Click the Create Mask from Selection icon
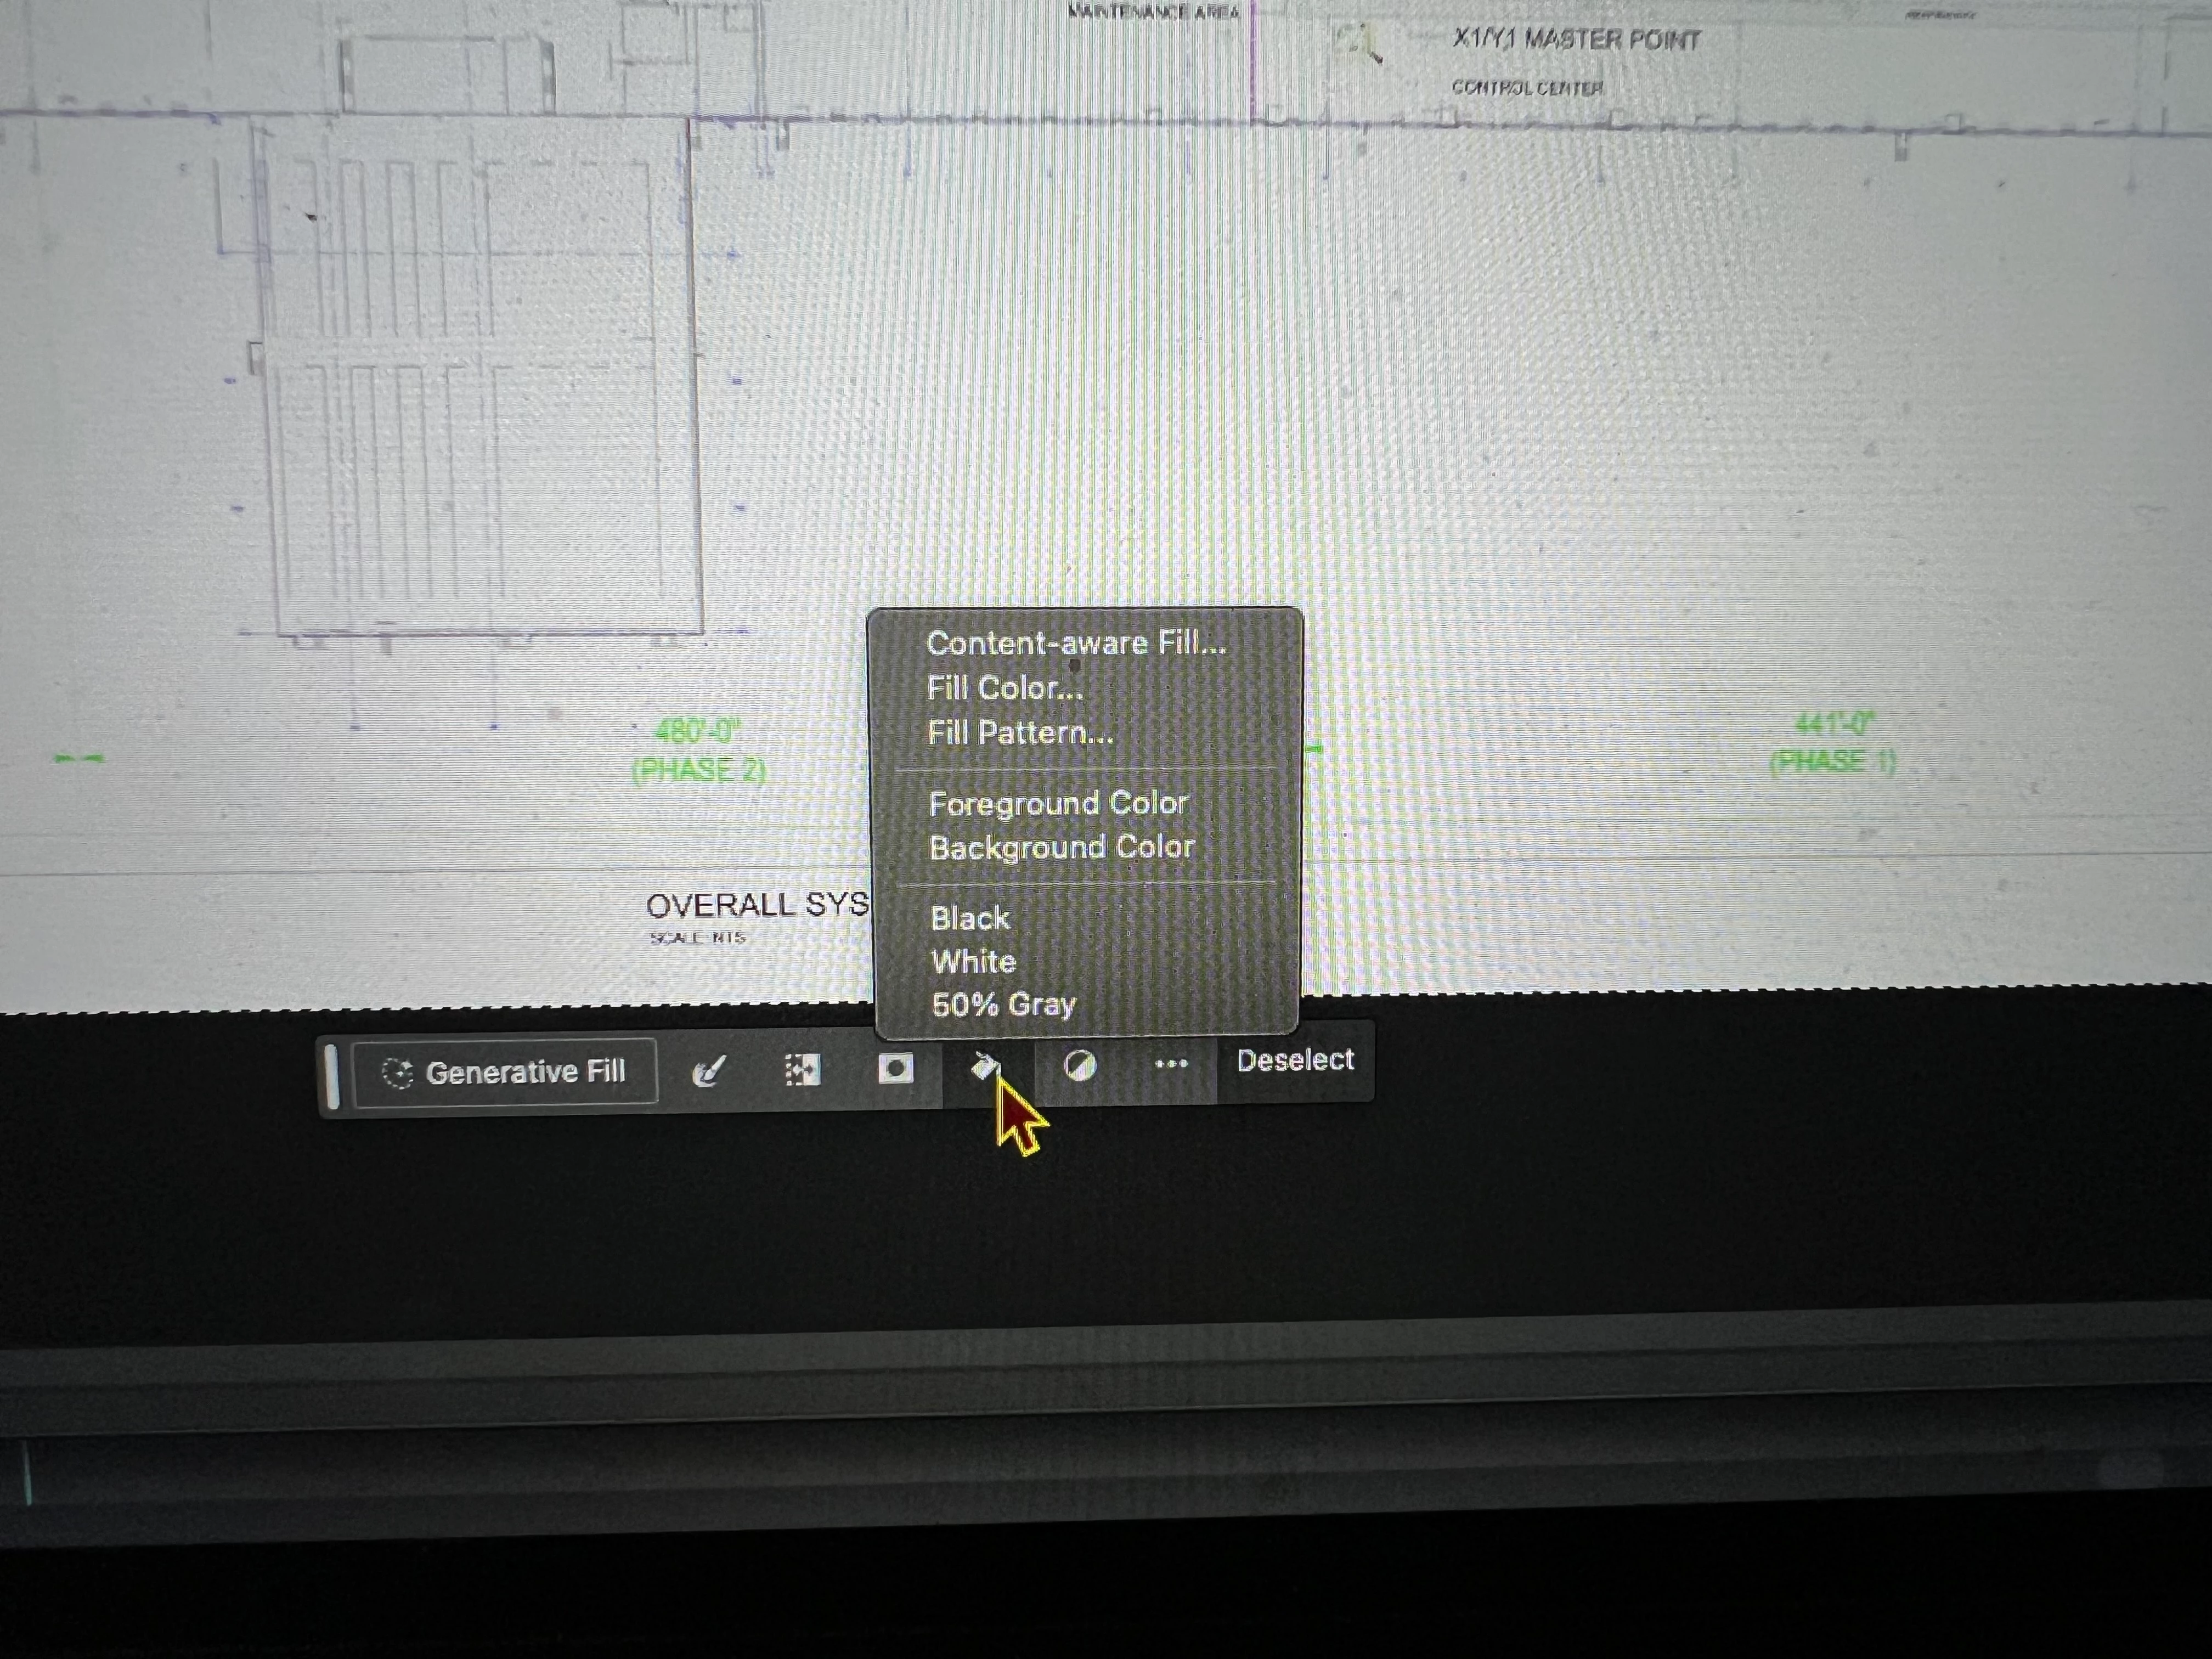This screenshot has width=2212, height=1659. pos(895,1069)
